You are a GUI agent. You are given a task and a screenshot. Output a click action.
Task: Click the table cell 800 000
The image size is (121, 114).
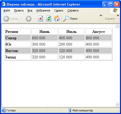pos(99,38)
